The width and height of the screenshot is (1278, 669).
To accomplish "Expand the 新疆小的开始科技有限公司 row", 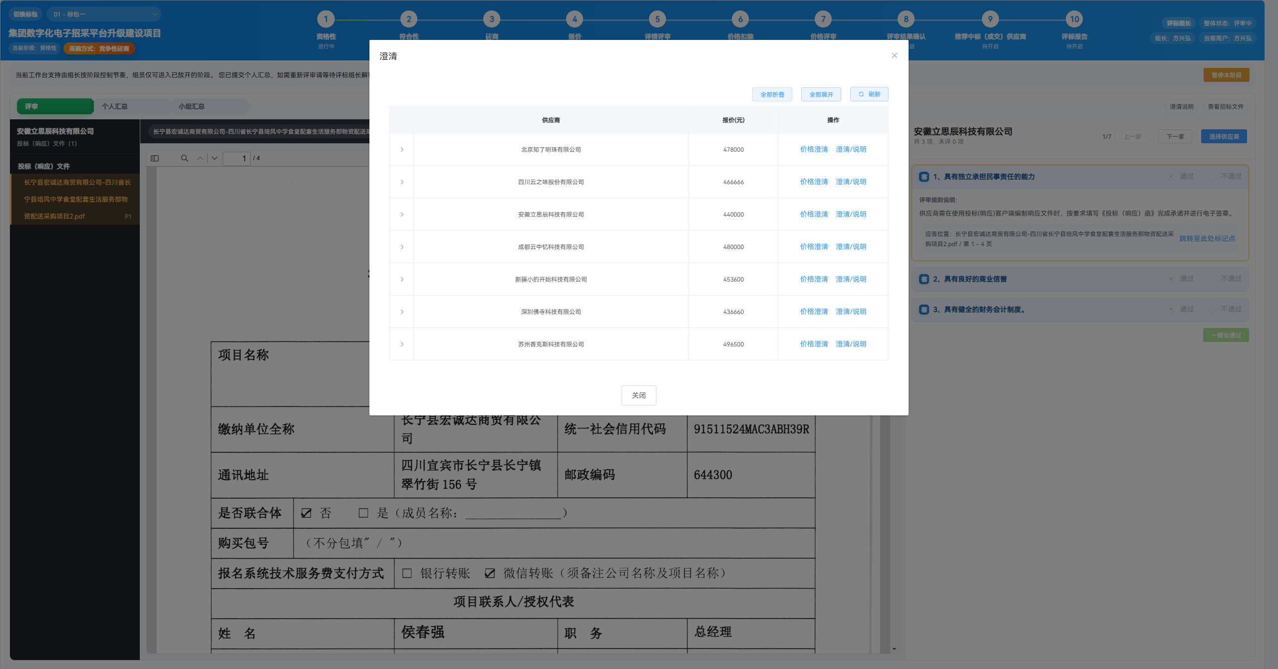I will coord(402,279).
